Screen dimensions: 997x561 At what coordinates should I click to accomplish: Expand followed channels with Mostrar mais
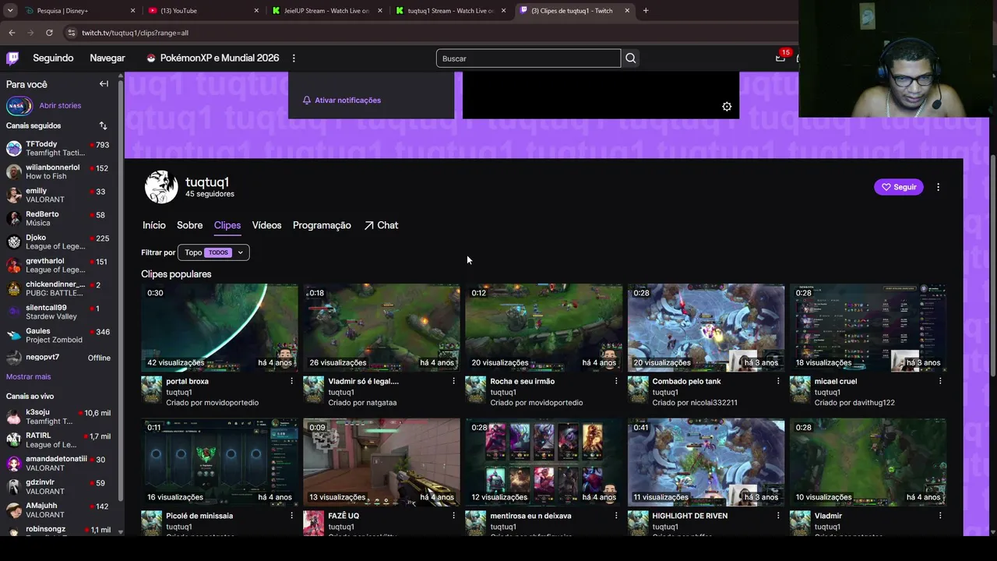[x=28, y=377]
